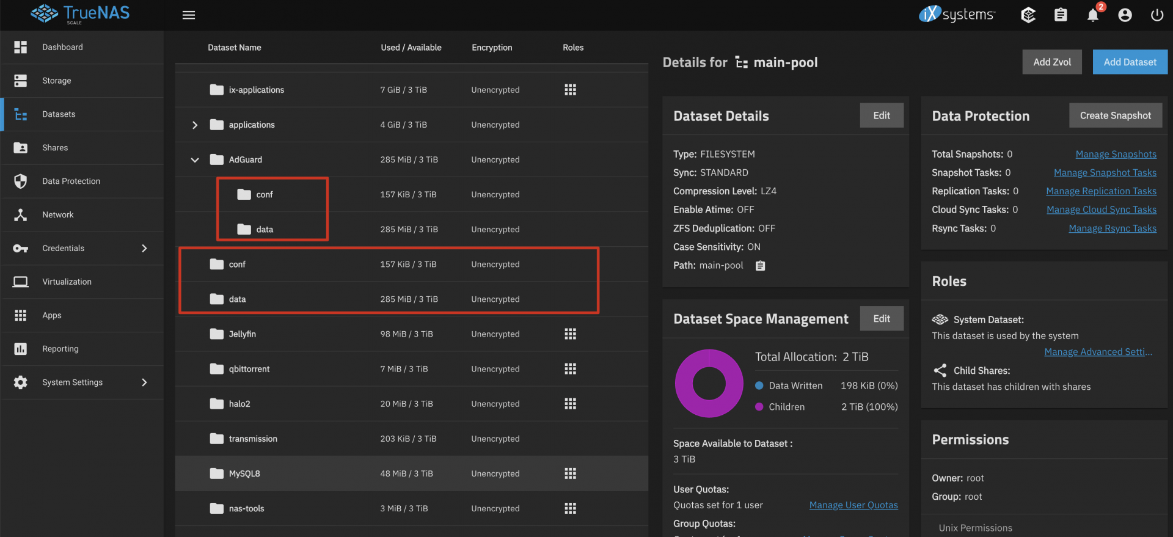The image size is (1173, 537).
Task: Open Manage Replication Tasks link
Action: click(x=1101, y=191)
